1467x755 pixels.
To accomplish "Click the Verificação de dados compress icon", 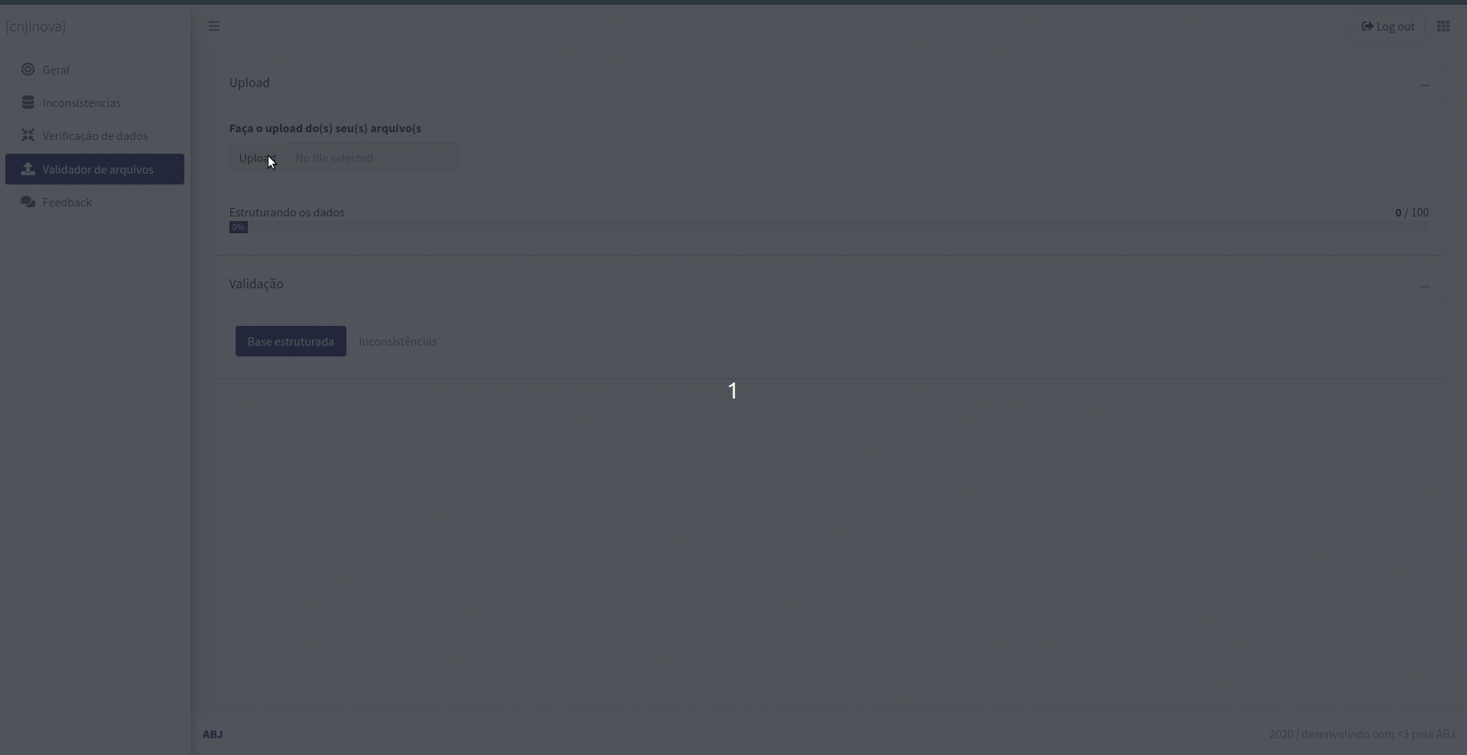I will tap(28, 135).
